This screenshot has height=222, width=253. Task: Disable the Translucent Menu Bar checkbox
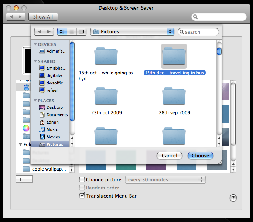82,196
